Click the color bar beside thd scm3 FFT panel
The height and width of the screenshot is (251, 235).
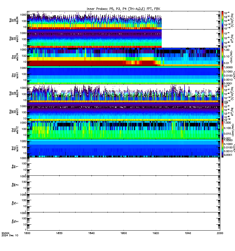pos(222,112)
